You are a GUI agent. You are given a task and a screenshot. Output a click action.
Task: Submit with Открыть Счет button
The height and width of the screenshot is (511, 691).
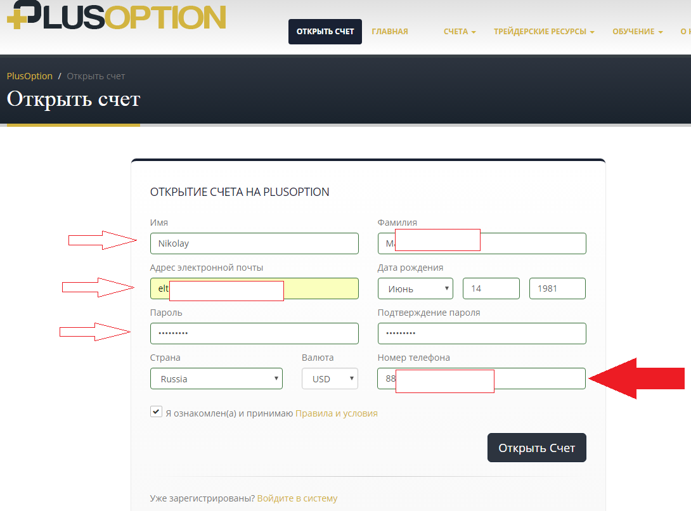pyautogui.click(x=537, y=448)
